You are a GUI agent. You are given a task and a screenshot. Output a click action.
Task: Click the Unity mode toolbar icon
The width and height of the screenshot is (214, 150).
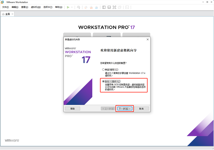pyautogui.click(x=120, y=7)
